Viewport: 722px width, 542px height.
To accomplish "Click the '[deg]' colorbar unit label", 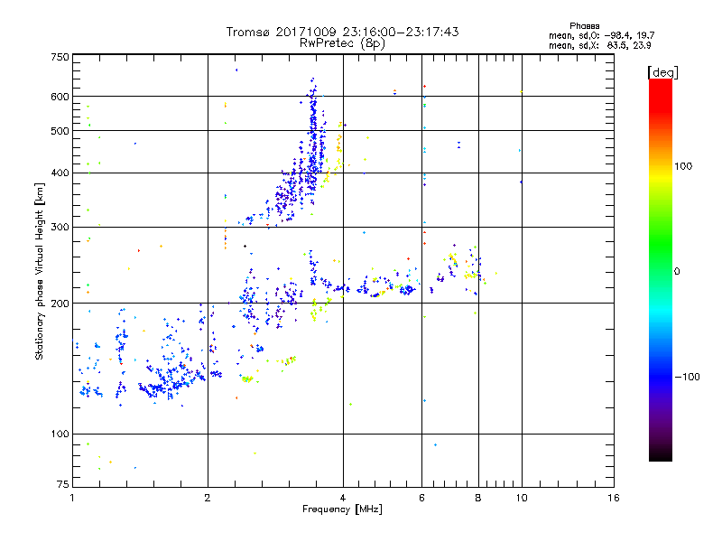I will [662, 72].
